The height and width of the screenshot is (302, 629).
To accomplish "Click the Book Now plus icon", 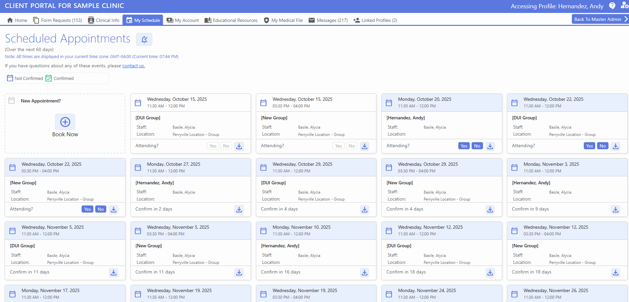I will click(x=65, y=122).
